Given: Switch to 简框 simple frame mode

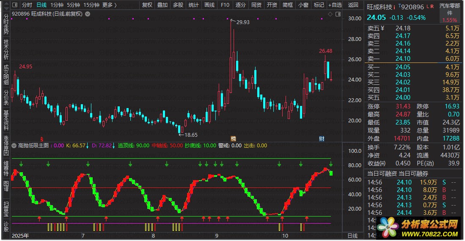Looking at the screenshot, I should tap(288, 5).
